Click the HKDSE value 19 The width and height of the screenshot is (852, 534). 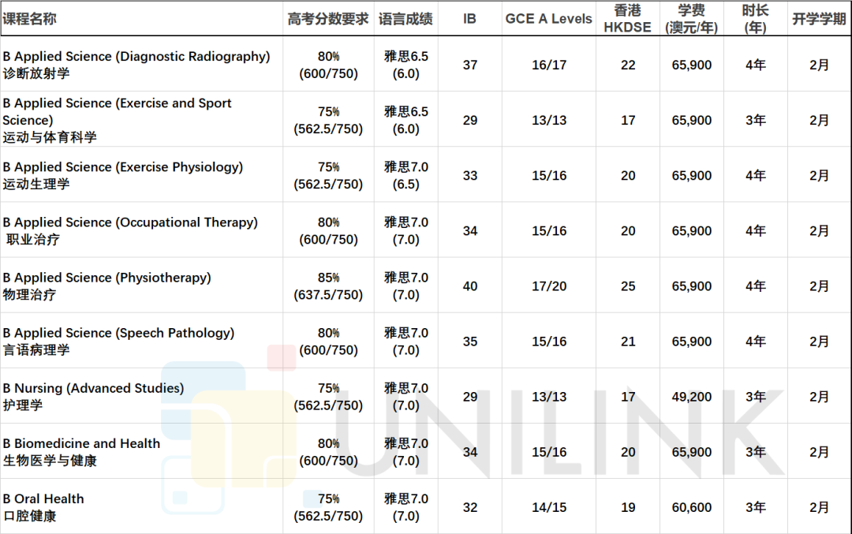(628, 507)
